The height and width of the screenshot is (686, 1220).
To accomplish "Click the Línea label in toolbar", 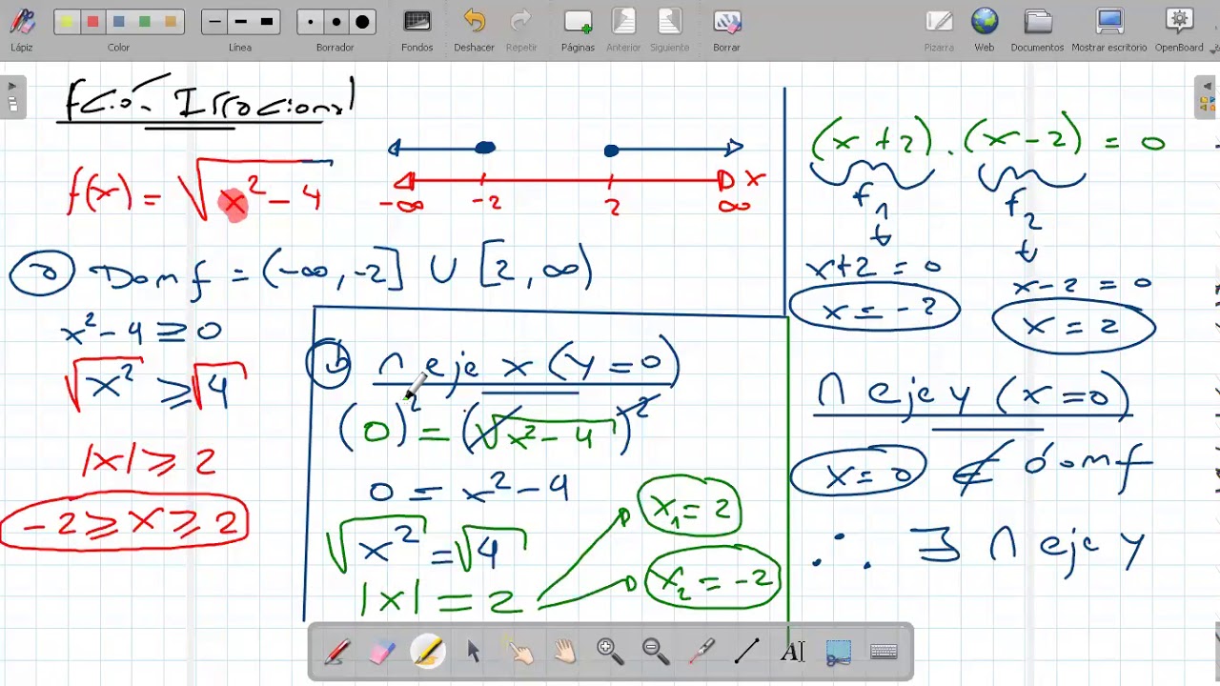I will tap(240, 48).
